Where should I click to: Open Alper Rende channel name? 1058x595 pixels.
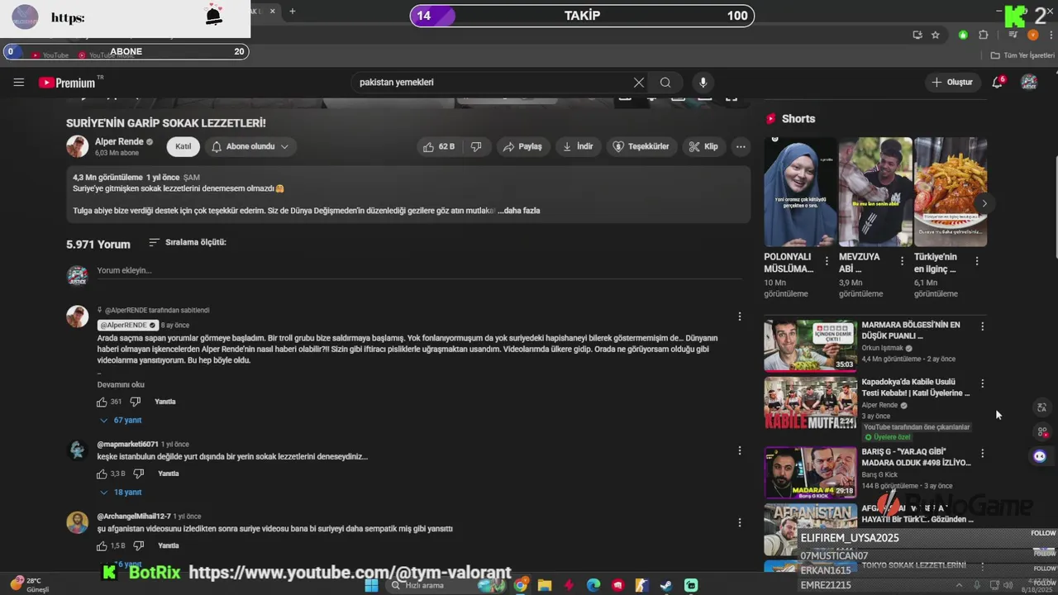click(119, 141)
